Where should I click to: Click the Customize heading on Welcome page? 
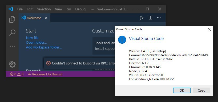click(x=103, y=31)
